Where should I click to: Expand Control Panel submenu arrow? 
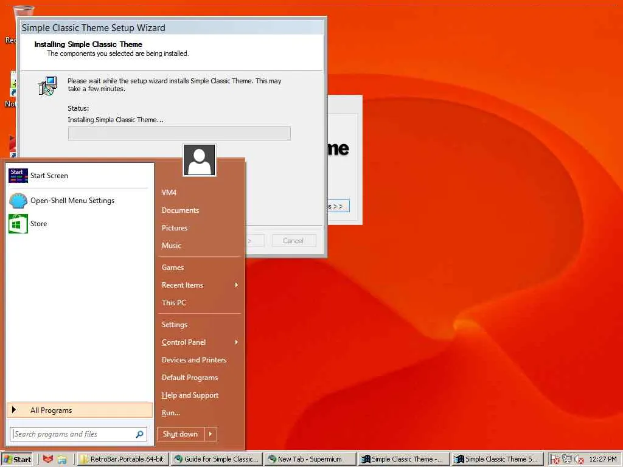tap(237, 342)
